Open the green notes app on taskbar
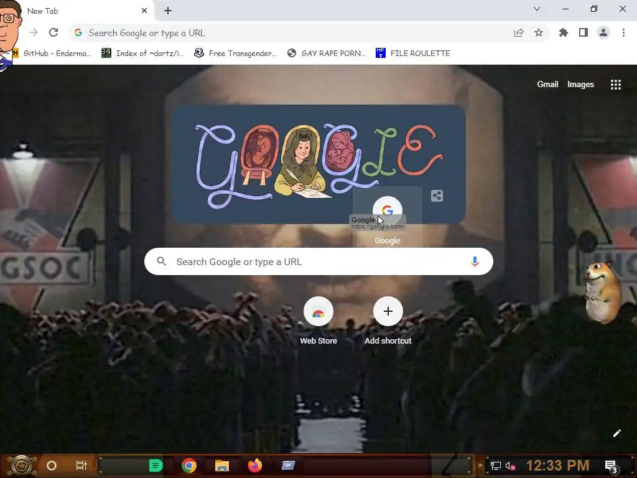This screenshot has height=478, width=637. [x=156, y=466]
